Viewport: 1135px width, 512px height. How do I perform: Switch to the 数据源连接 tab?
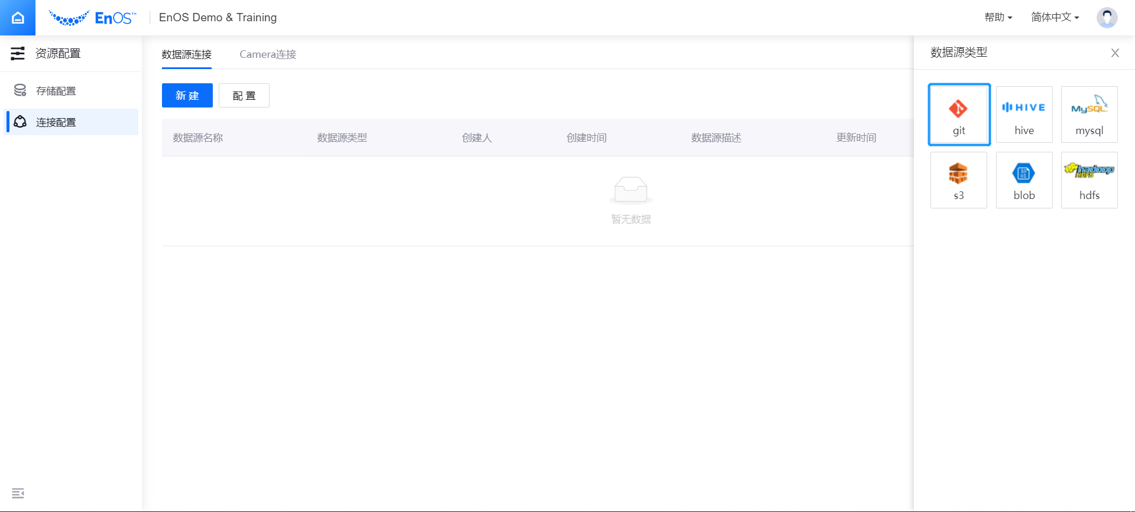pos(187,54)
